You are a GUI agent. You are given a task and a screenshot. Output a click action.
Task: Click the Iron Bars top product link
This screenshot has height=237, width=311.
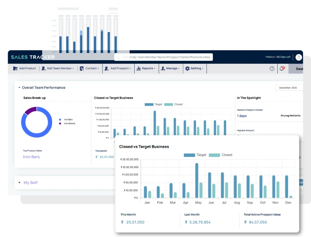coord(31,157)
